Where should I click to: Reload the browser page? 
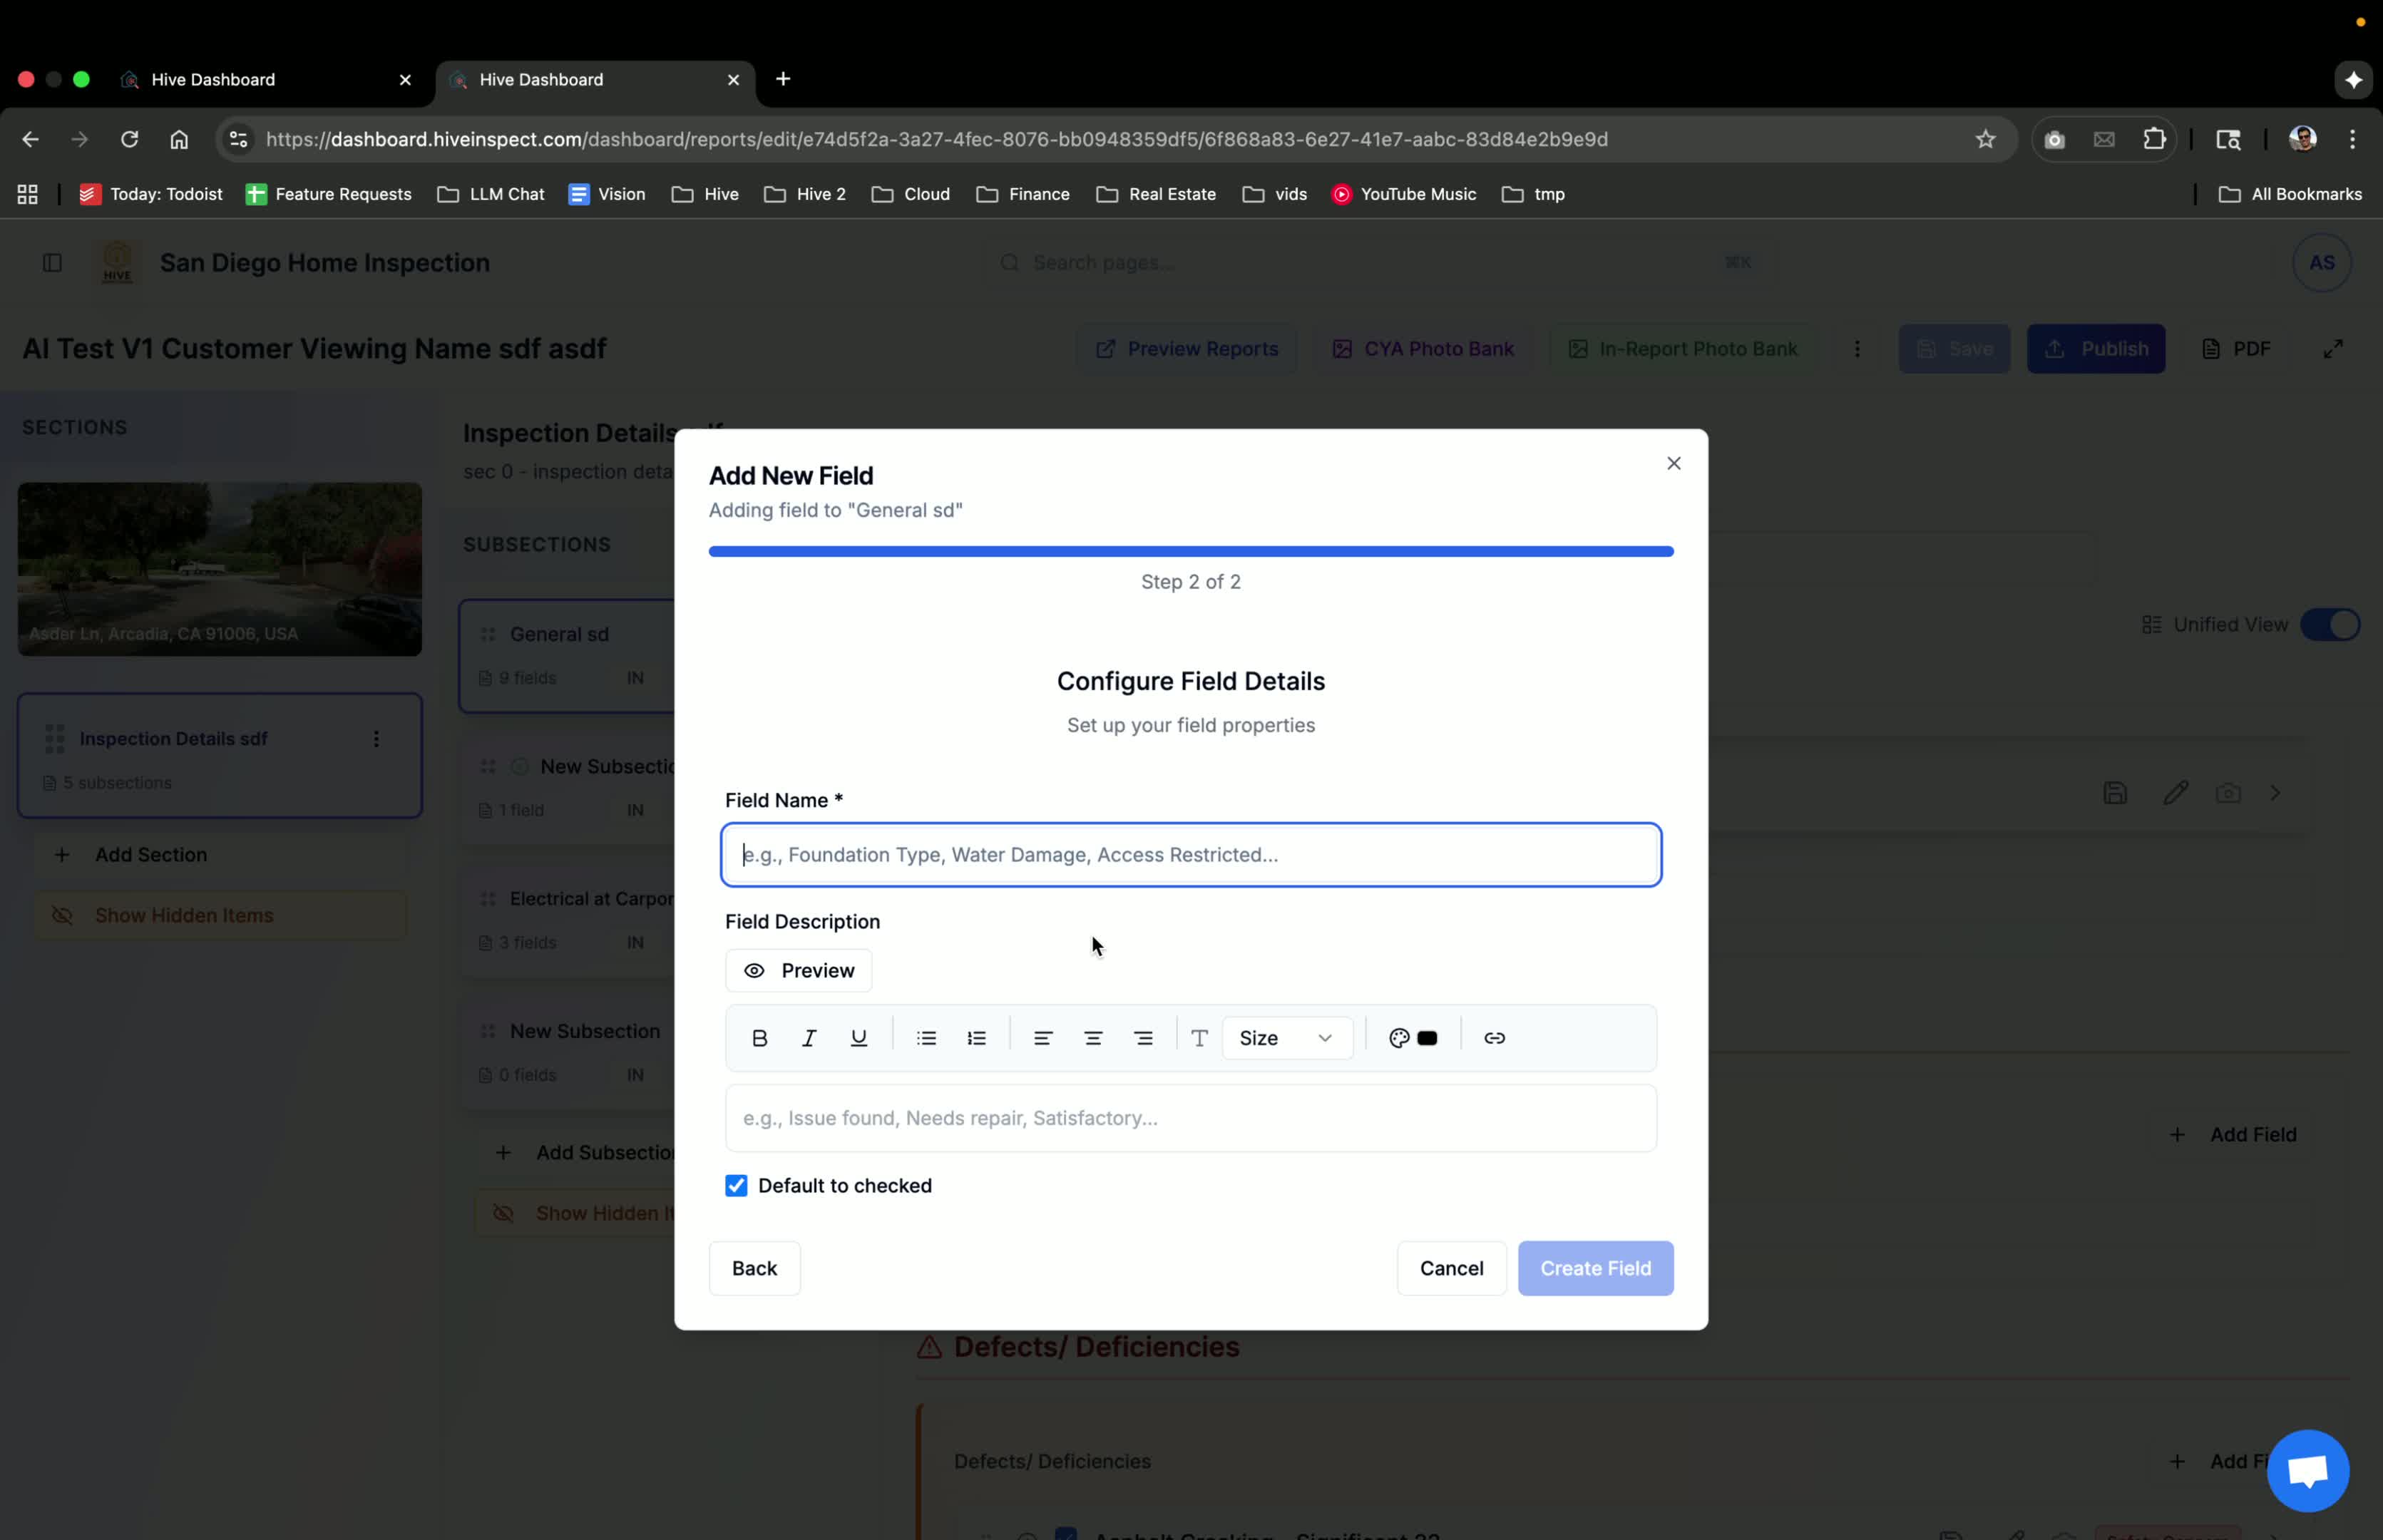[x=129, y=139]
